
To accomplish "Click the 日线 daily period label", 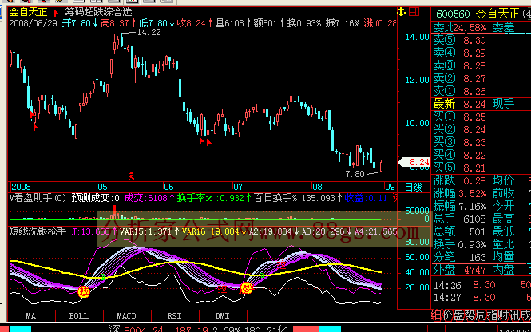I will coord(414,188).
